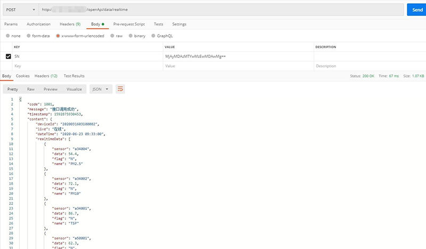Select the form-data radio button
This screenshot has height=249, width=426.
[29, 36]
